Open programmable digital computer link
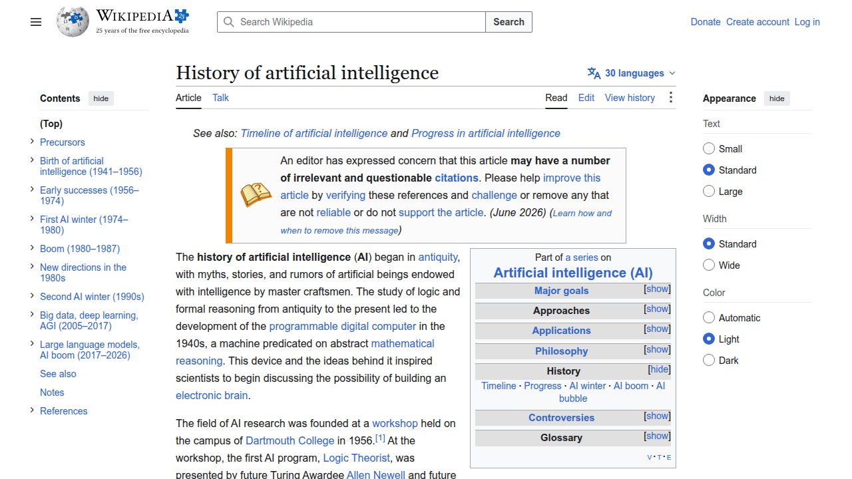Screen dimensions: 852x479 [x=343, y=326]
